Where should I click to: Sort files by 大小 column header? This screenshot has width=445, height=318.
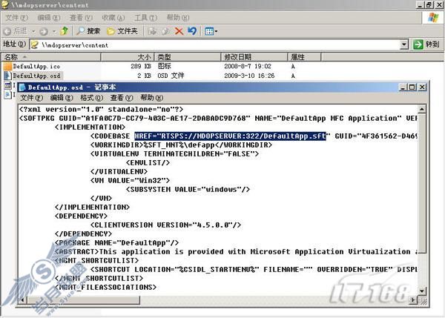click(128, 57)
